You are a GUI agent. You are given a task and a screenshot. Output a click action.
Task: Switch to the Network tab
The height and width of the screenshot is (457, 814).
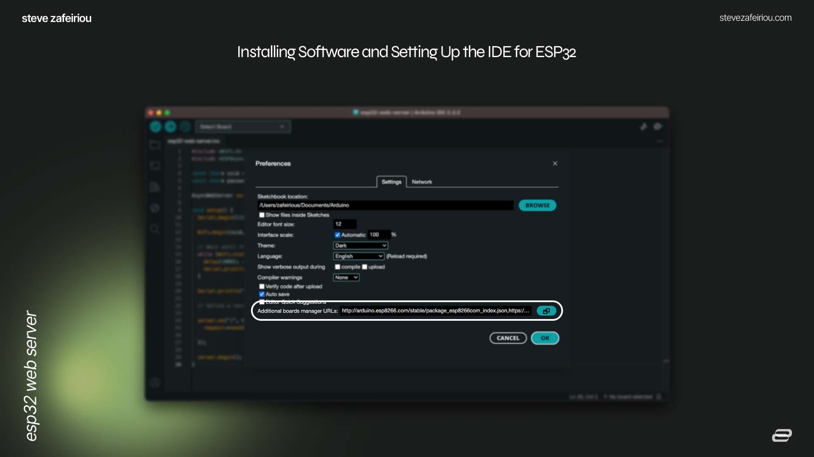coord(422,182)
